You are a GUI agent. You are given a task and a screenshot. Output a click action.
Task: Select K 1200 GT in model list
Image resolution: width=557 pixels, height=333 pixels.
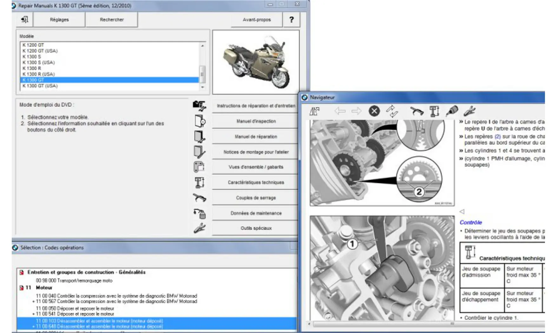(109, 45)
